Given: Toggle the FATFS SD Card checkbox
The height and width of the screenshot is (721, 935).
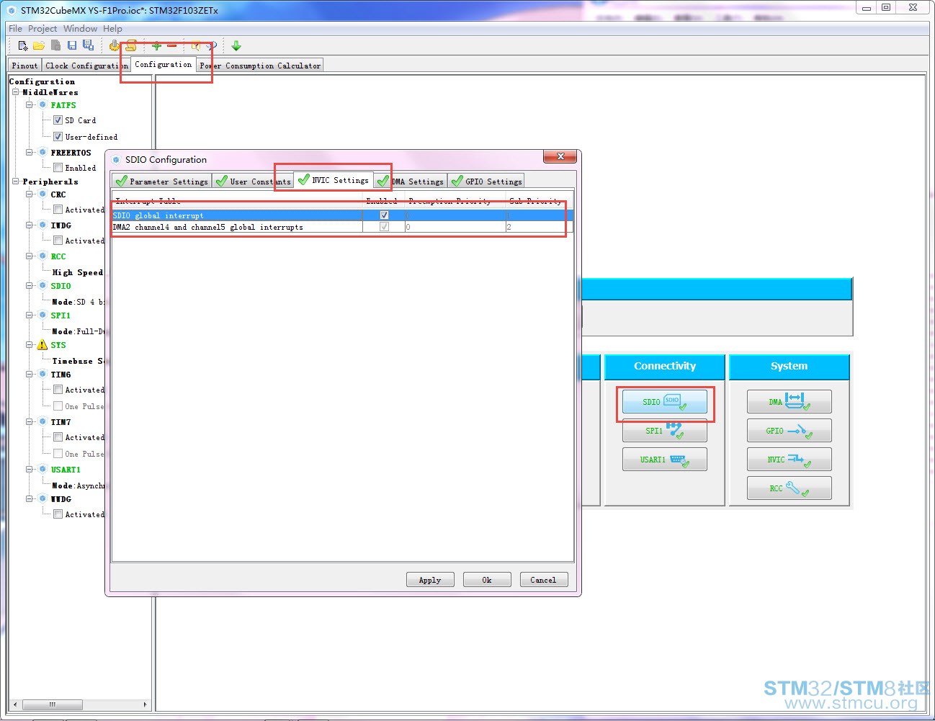Looking at the screenshot, I should coord(58,120).
